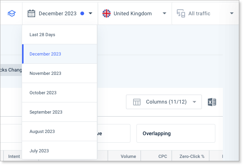This screenshot has height=165, width=243.
Task: Pick October 2023 from the list
Action: click(59, 93)
